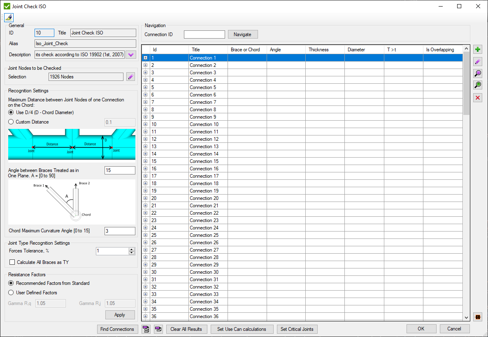Click the purple magnifier icon
This screenshot has width=488, height=337.
click(x=477, y=73)
